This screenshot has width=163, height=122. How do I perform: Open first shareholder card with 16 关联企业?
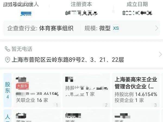click(x=37, y=90)
